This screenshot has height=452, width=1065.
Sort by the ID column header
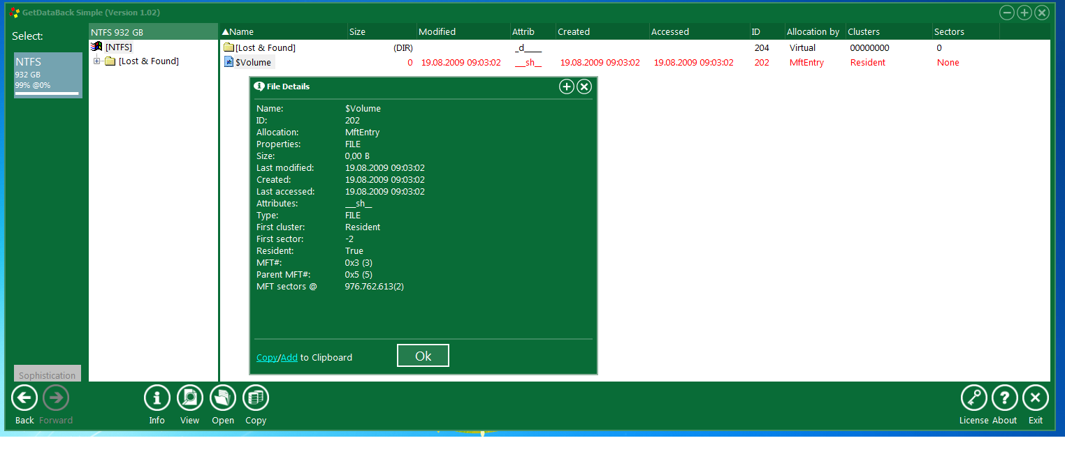pyautogui.click(x=767, y=31)
